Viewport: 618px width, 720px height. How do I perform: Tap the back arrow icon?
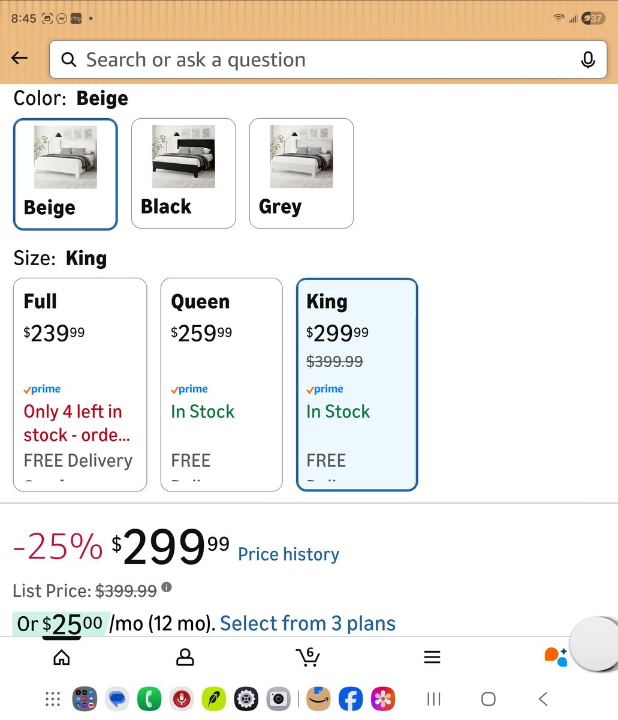point(20,58)
